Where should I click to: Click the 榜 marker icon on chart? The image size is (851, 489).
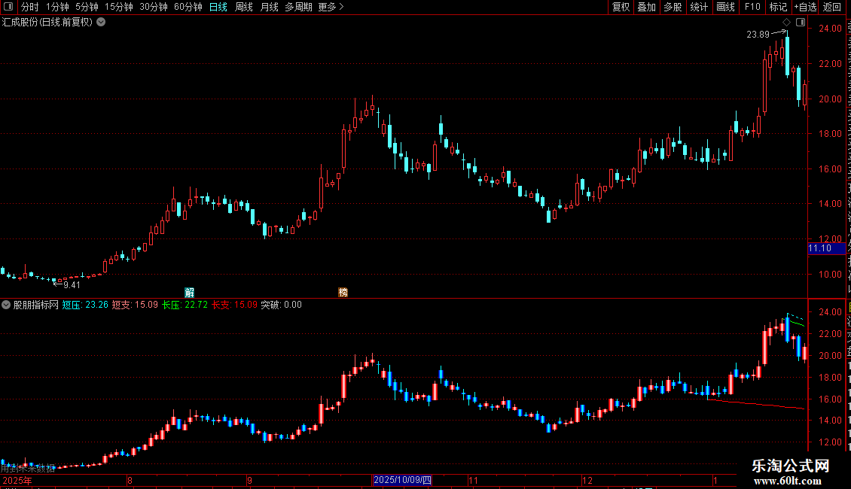(x=343, y=292)
